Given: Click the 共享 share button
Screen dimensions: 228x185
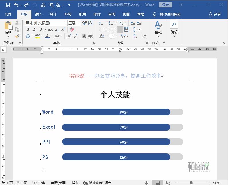Looking at the screenshot, I should (215, 14).
